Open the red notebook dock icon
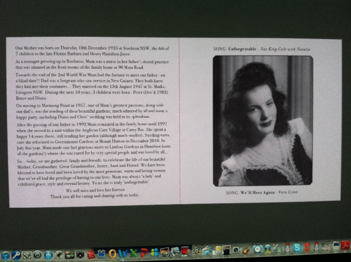This screenshot has width=351, height=262. click(x=91, y=254)
